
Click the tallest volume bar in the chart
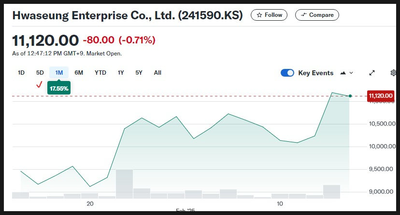click(125, 184)
